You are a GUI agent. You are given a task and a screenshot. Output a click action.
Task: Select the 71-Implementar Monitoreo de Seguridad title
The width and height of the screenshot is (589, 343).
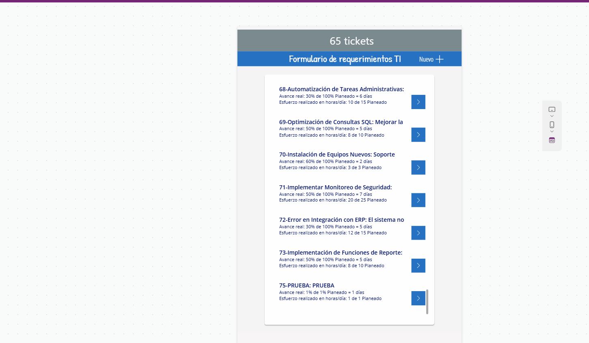(x=335, y=187)
